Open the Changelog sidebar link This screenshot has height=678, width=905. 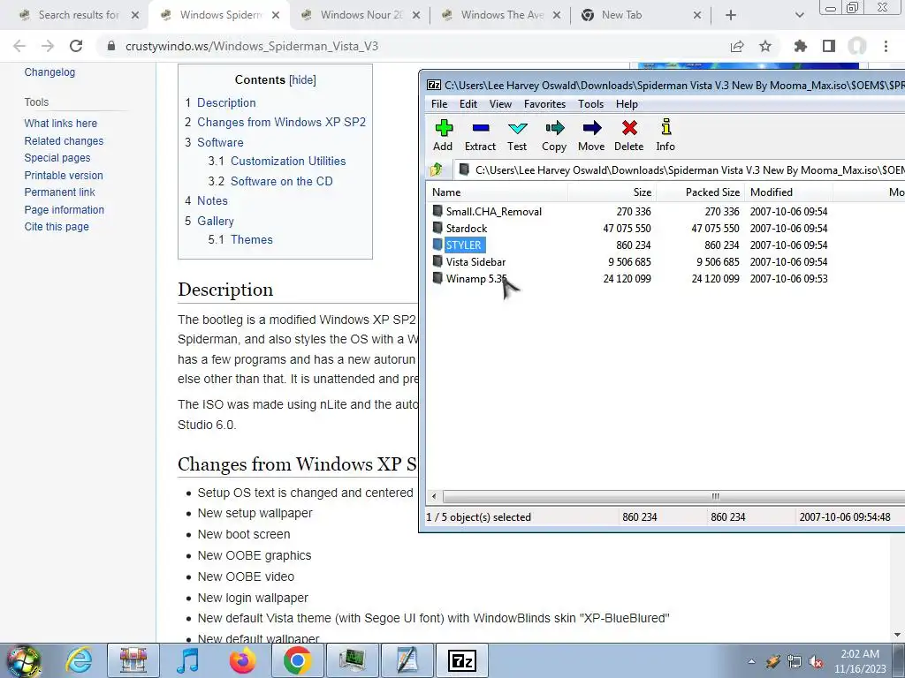point(49,72)
